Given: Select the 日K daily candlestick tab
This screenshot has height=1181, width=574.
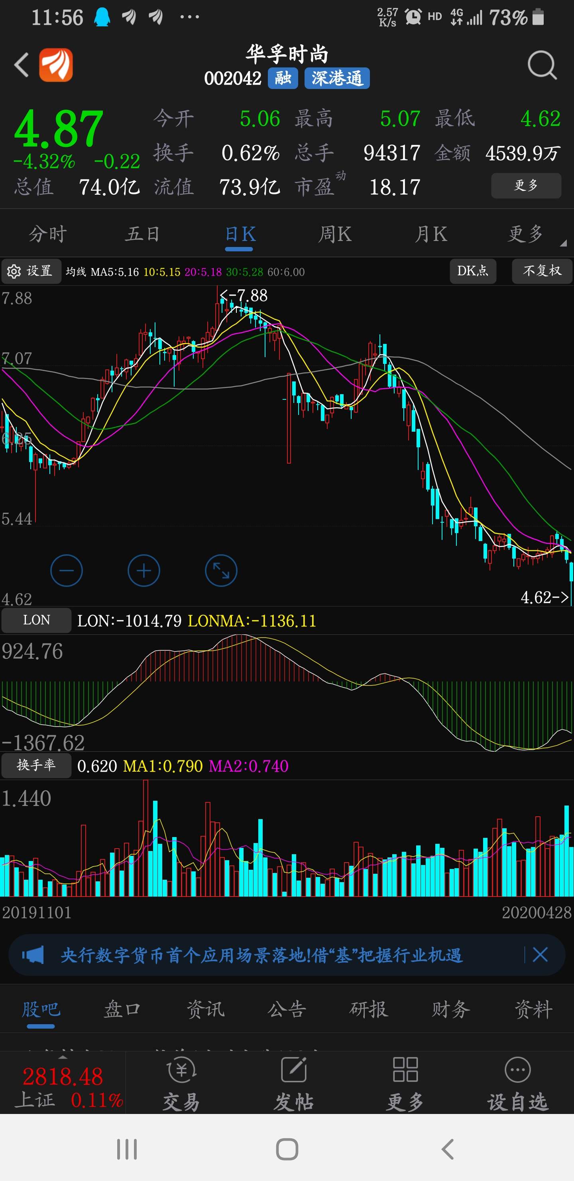Looking at the screenshot, I should [240, 235].
